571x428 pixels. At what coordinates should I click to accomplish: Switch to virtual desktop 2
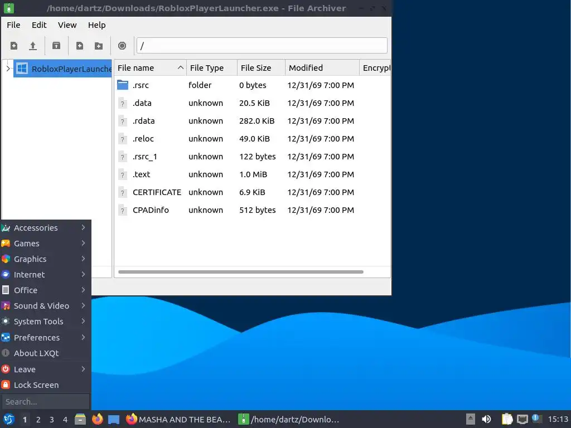[38, 420]
